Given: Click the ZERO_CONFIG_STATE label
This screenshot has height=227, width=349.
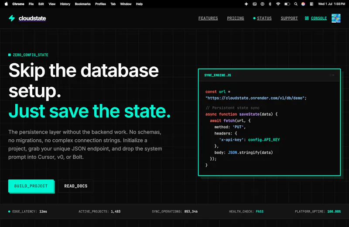Looking at the screenshot, I should coord(31,55).
